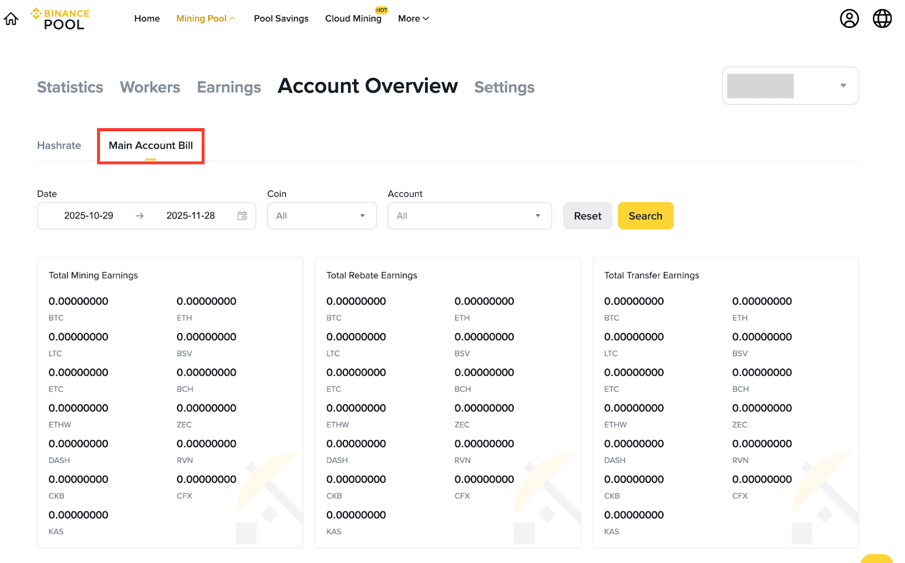The width and height of the screenshot is (905, 563).
Task: Click the Account filter label
Action: point(405,194)
